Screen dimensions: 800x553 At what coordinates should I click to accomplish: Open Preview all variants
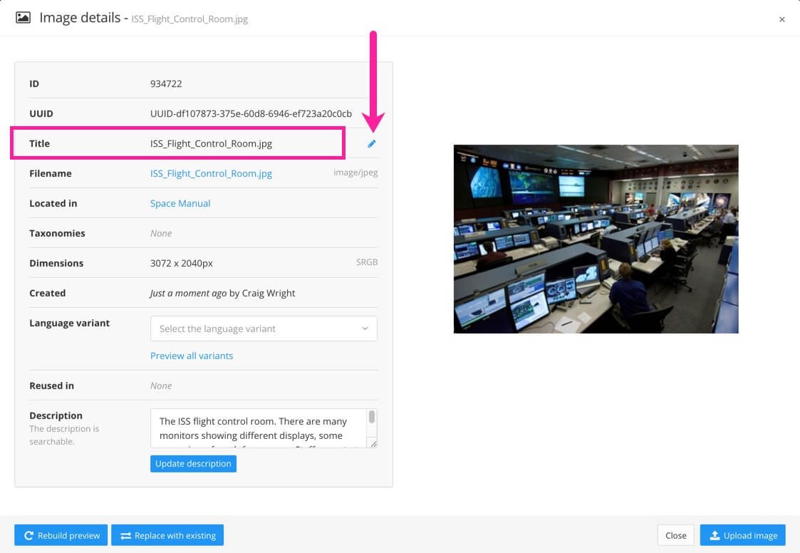(191, 355)
